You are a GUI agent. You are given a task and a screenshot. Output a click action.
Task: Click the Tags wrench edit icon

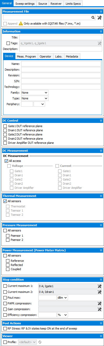[x=99, y=43]
